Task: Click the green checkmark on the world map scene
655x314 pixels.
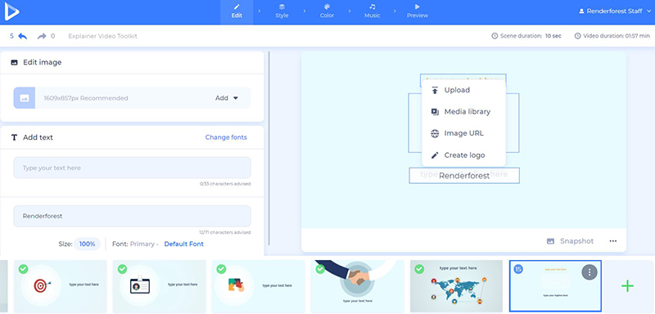Action: [x=419, y=269]
